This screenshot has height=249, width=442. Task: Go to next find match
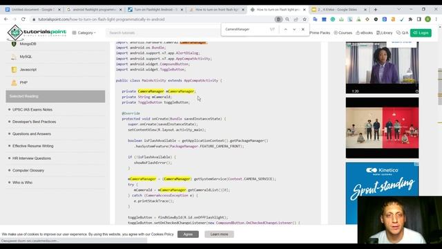(294, 29)
